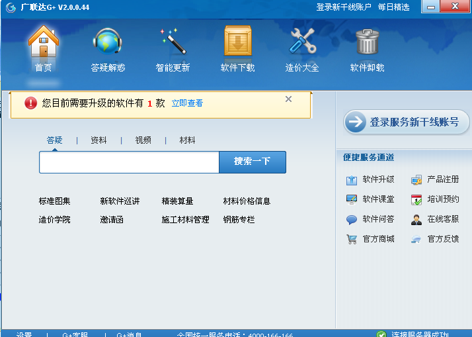Image resolution: width=472 pixels, height=337 pixels.
Task: Open the 新软件巡讲 link
Action: tap(120, 201)
